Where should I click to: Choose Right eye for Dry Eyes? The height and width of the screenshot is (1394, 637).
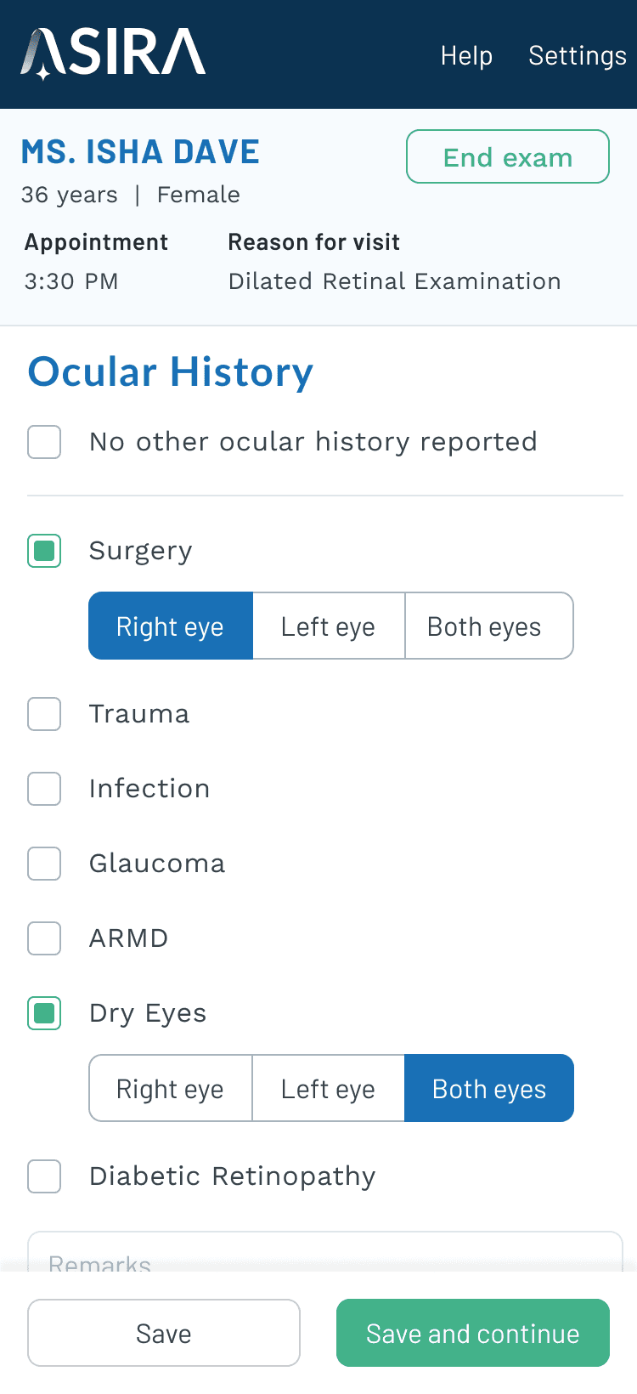[171, 1089]
